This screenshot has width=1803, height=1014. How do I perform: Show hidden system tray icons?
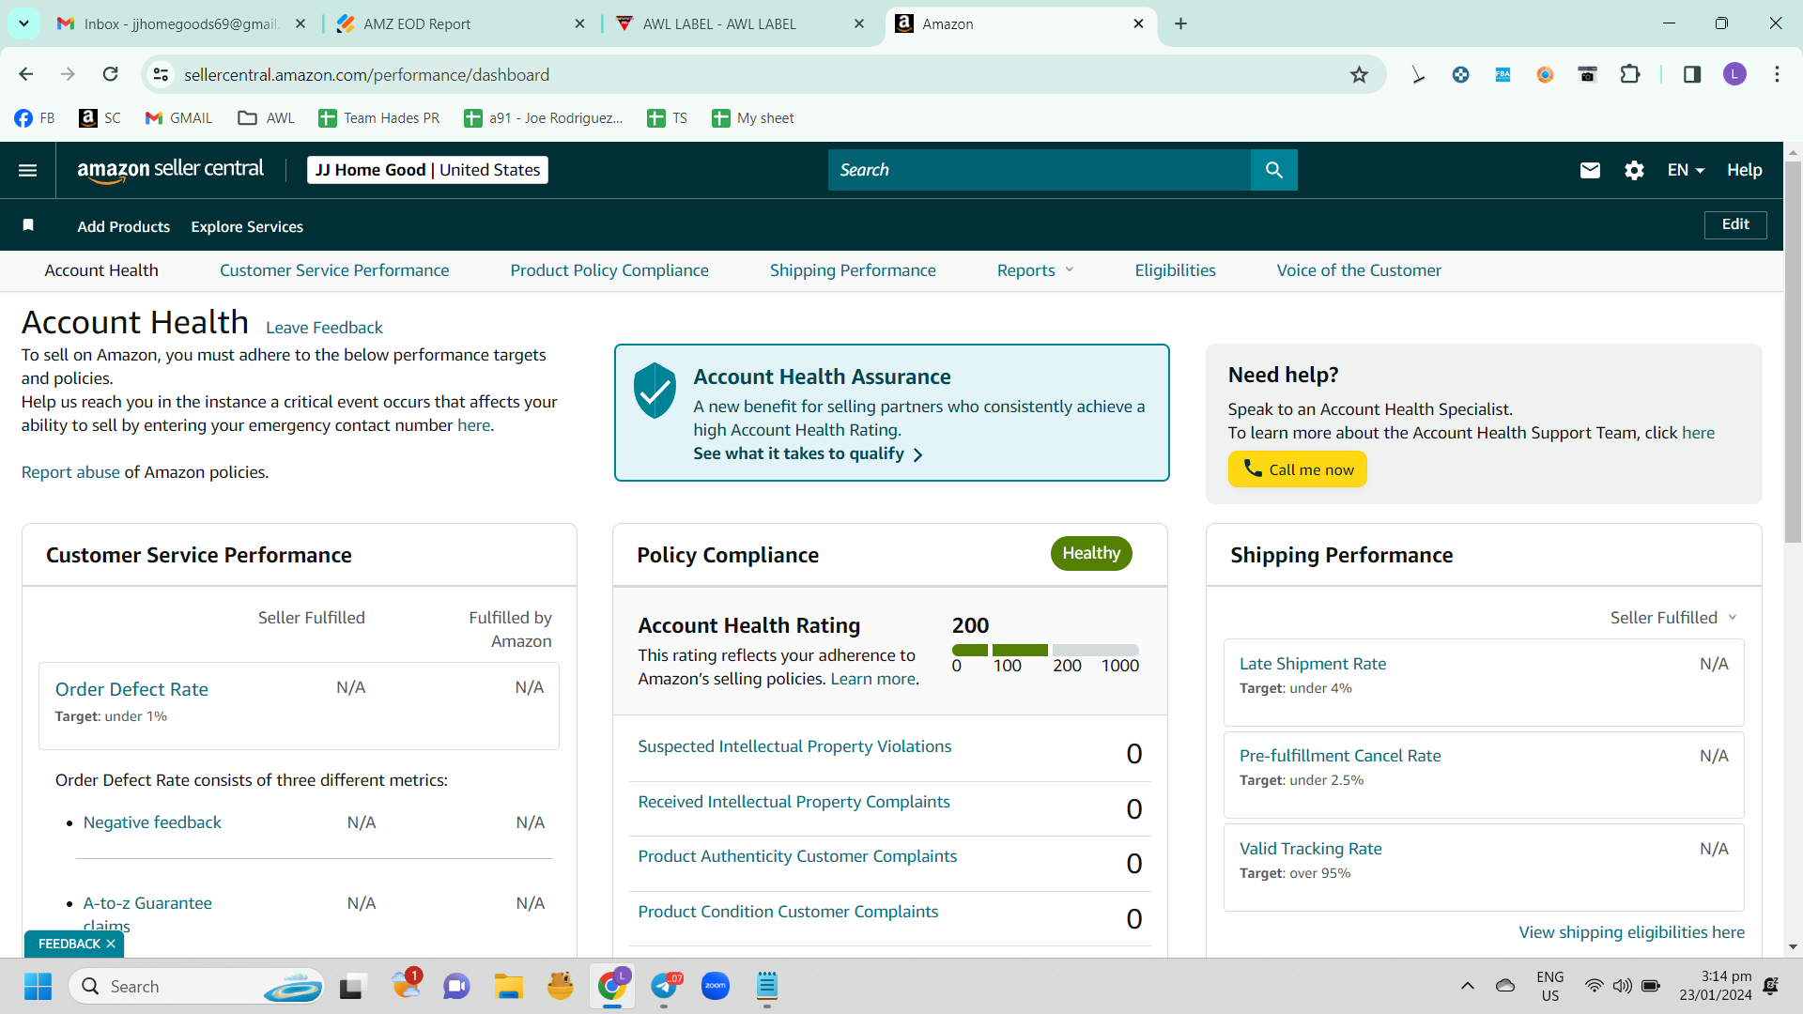click(1467, 986)
